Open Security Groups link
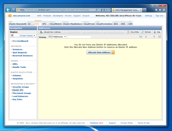The width and height of the screenshot is (172, 131). coord(21,87)
